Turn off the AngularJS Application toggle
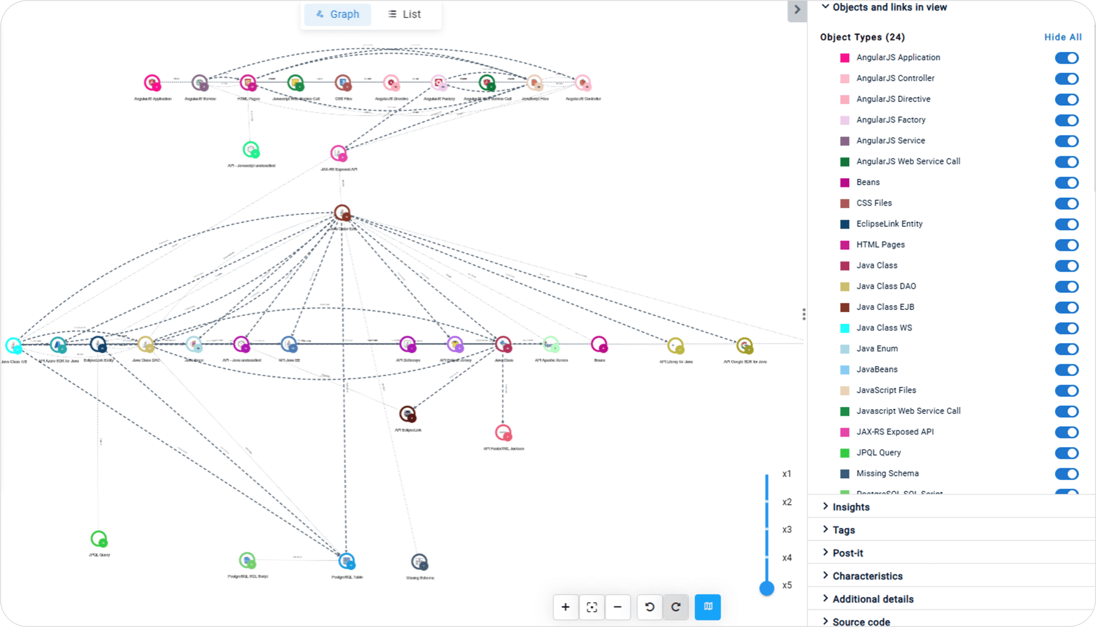 [1066, 58]
